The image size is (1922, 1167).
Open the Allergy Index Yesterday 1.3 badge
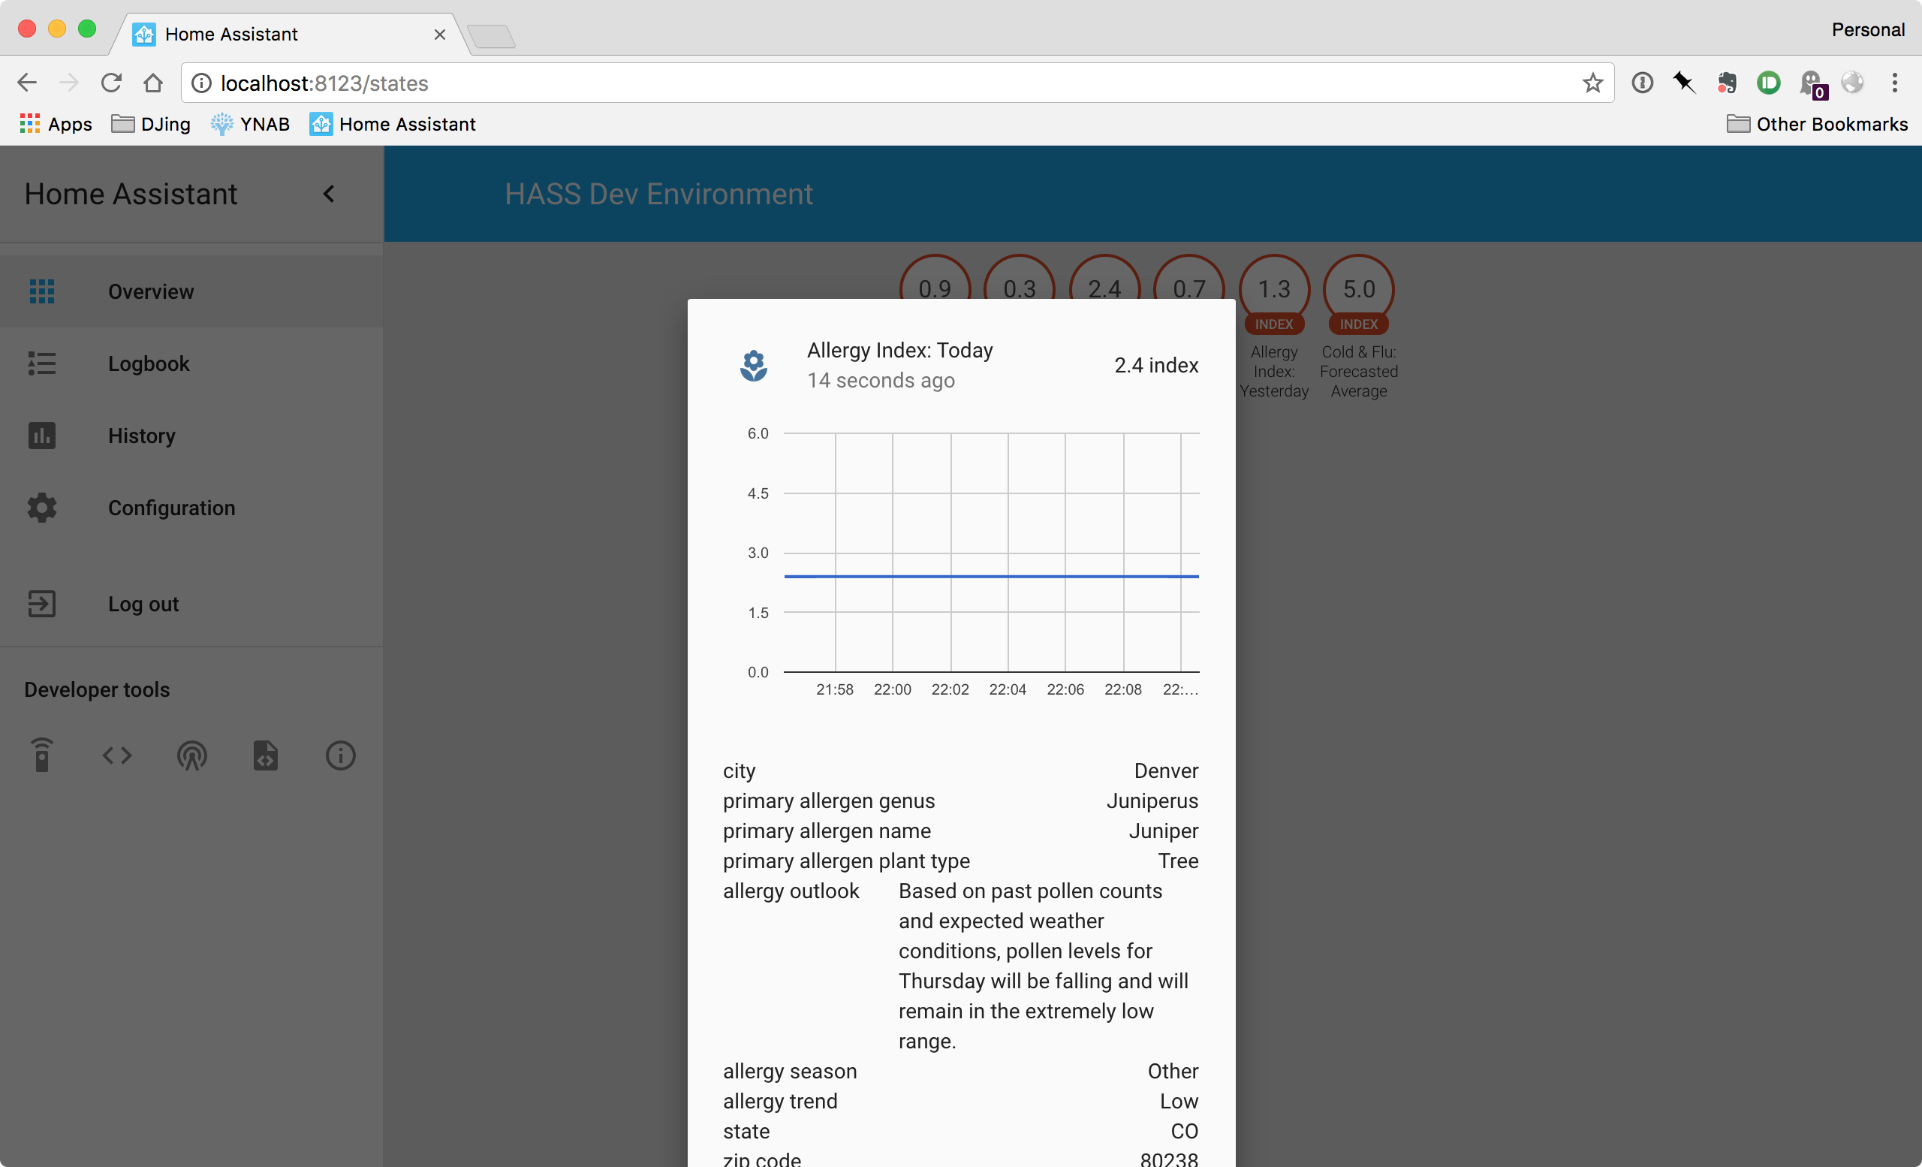[x=1275, y=327]
